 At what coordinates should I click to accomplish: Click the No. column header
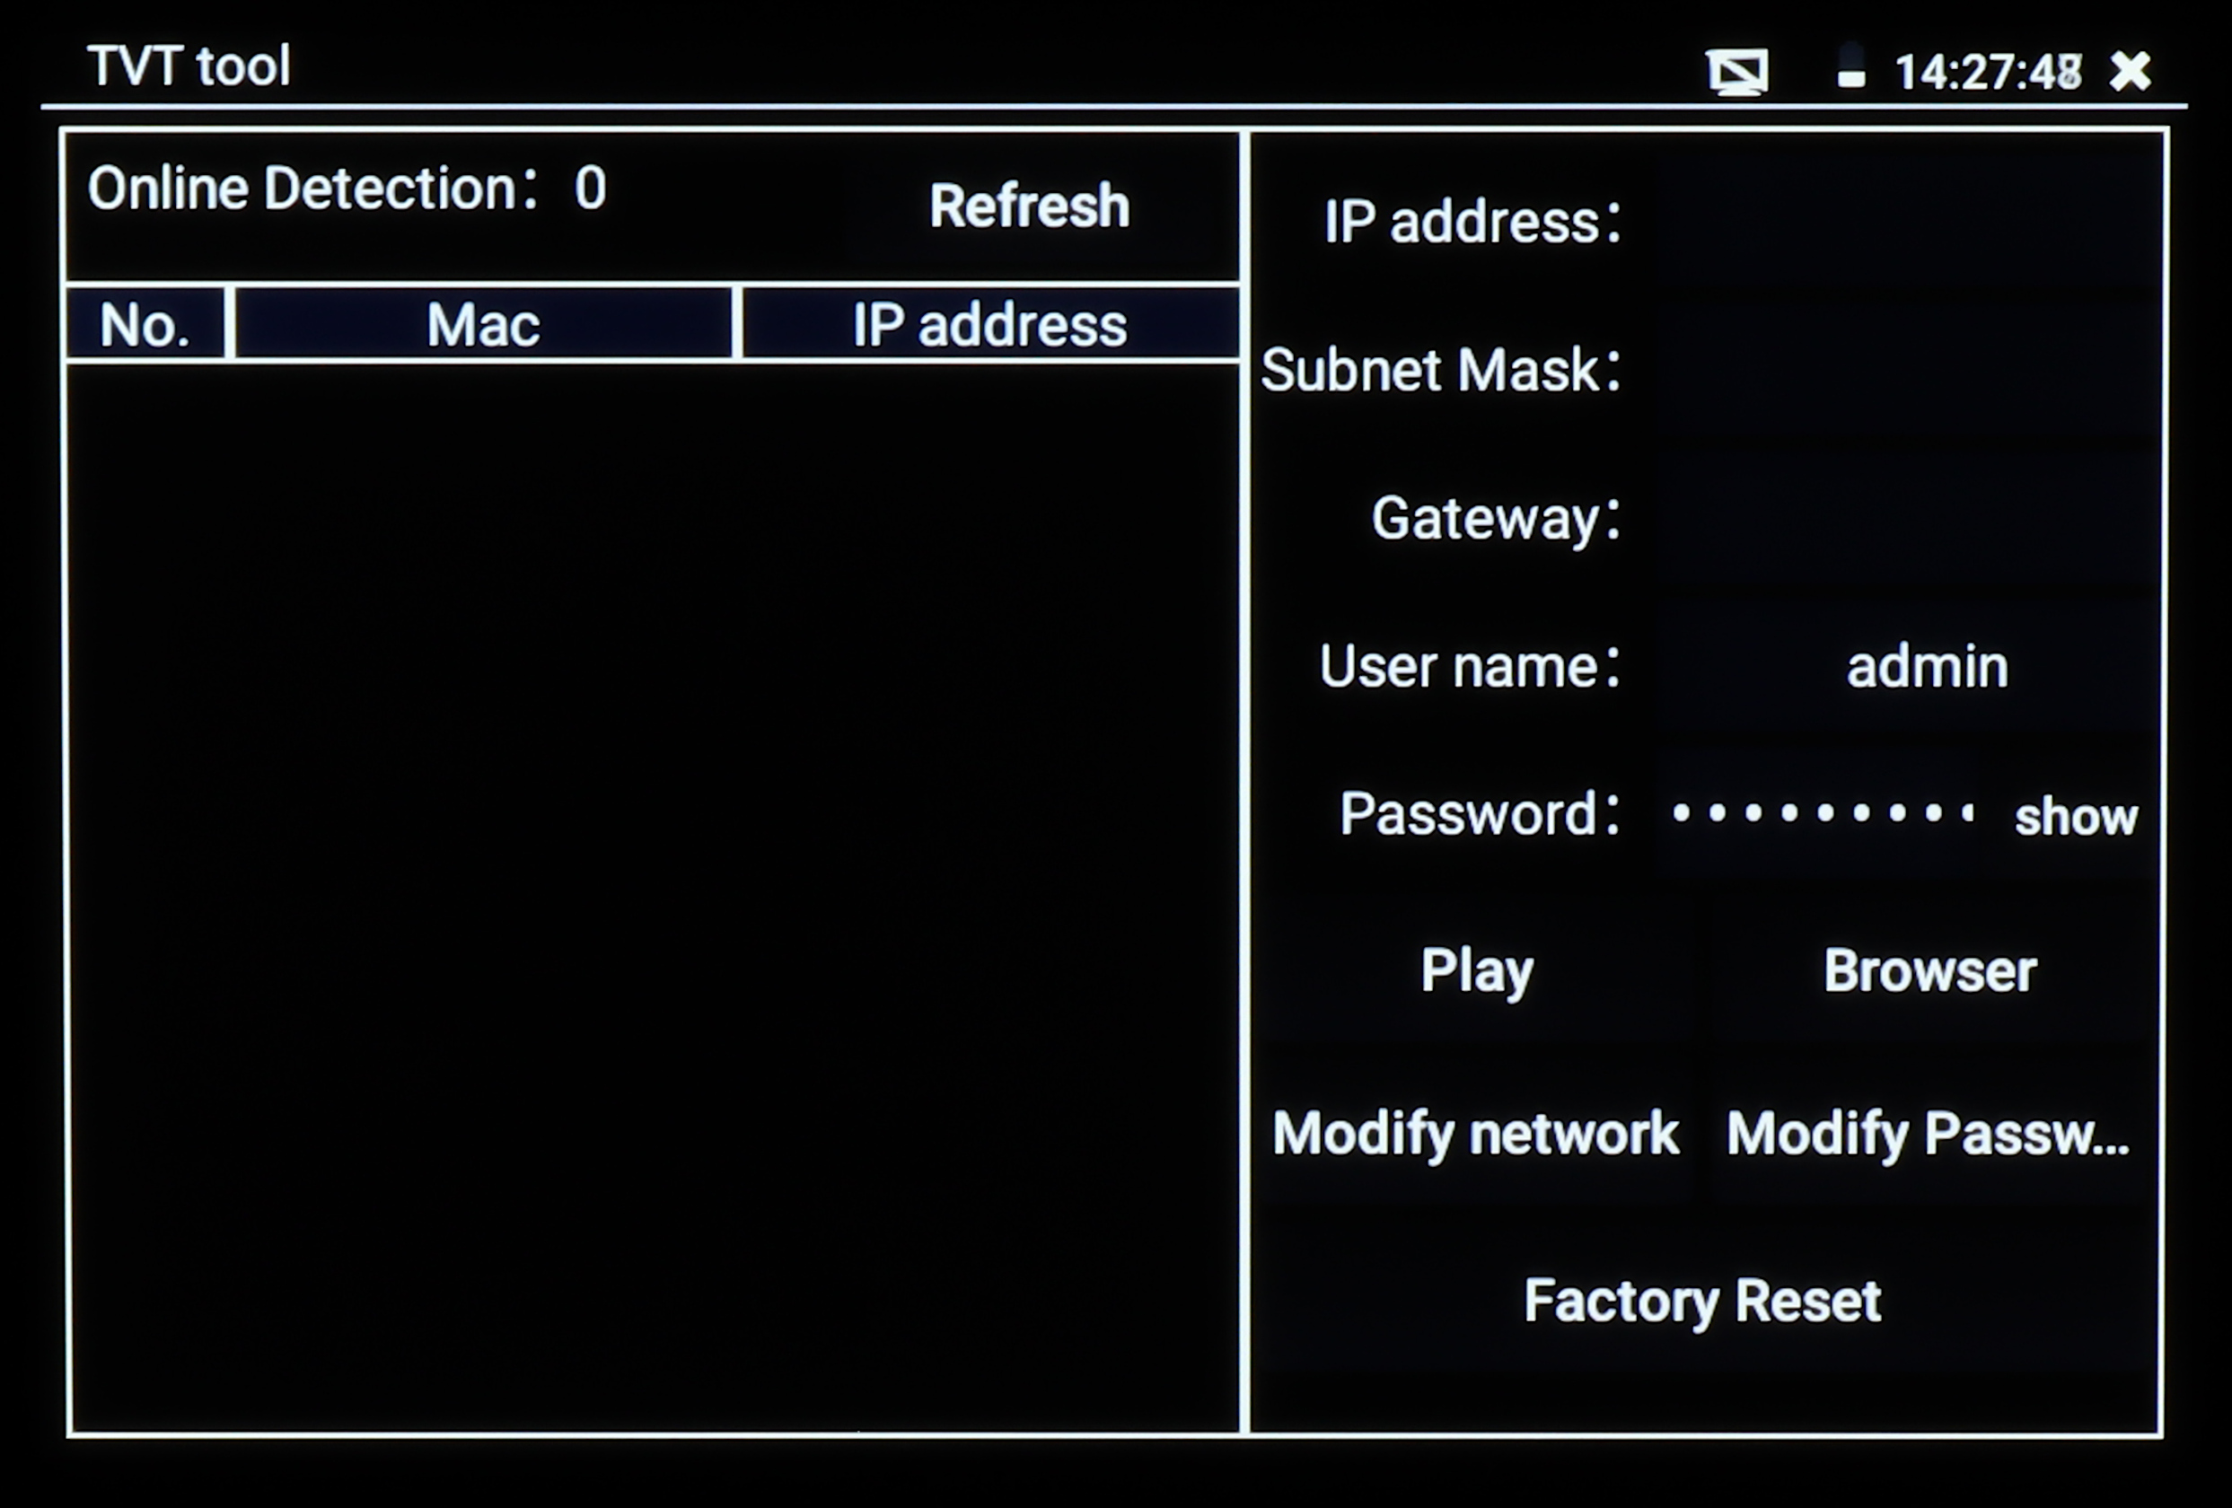click(x=145, y=324)
